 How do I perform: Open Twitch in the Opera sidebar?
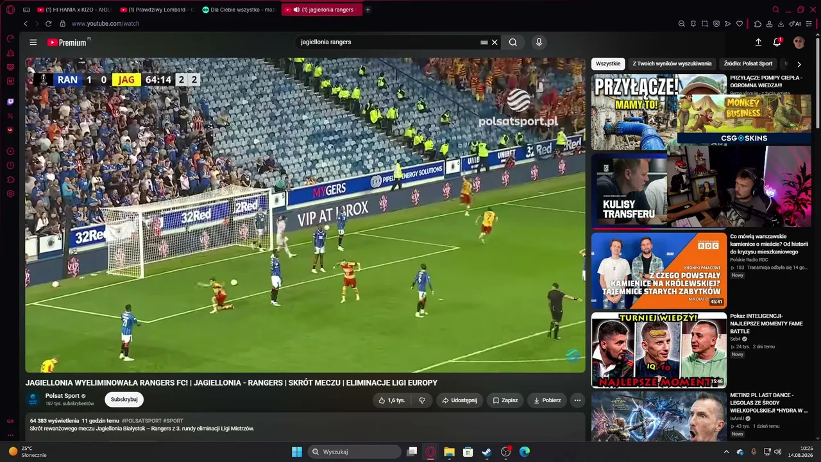click(10, 102)
